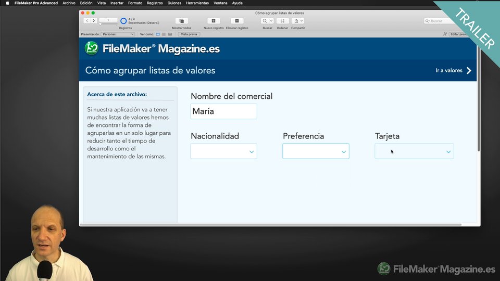Open the Ventana menu
This screenshot has height=281, width=500.
coord(220,3)
